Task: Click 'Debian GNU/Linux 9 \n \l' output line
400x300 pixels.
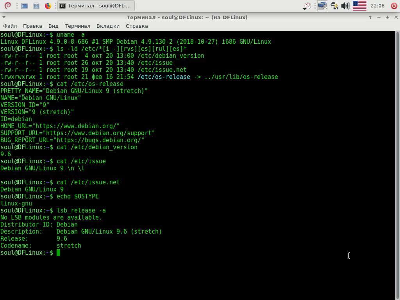Action: (42, 168)
